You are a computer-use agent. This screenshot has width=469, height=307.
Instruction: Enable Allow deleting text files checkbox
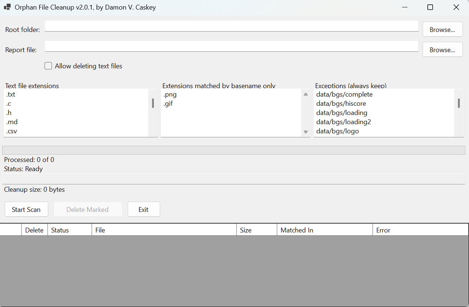[48, 66]
